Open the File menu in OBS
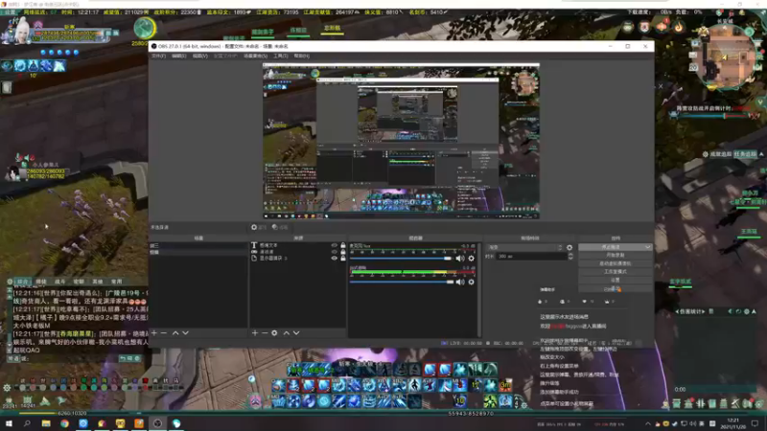The image size is (767, 431). (x=158, y=57)
